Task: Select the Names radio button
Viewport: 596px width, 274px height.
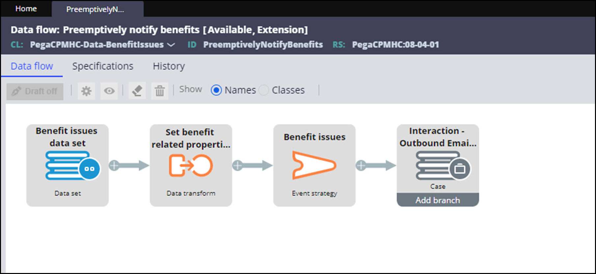Action: click(x=216, y=90)
